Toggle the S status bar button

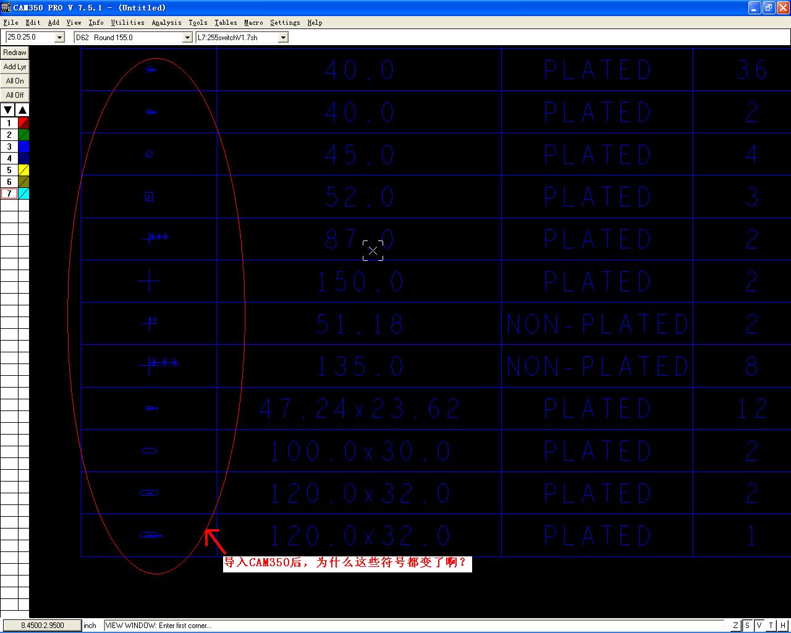click(x=747, y=626)
